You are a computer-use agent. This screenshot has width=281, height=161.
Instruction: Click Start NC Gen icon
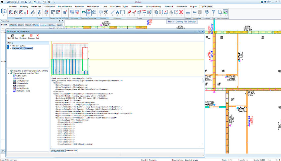[x=12, y=36]
